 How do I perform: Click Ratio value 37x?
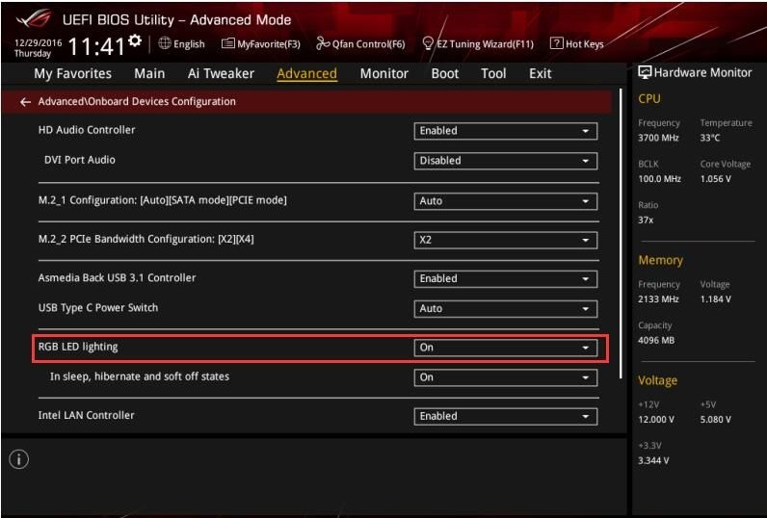(646, 220)
